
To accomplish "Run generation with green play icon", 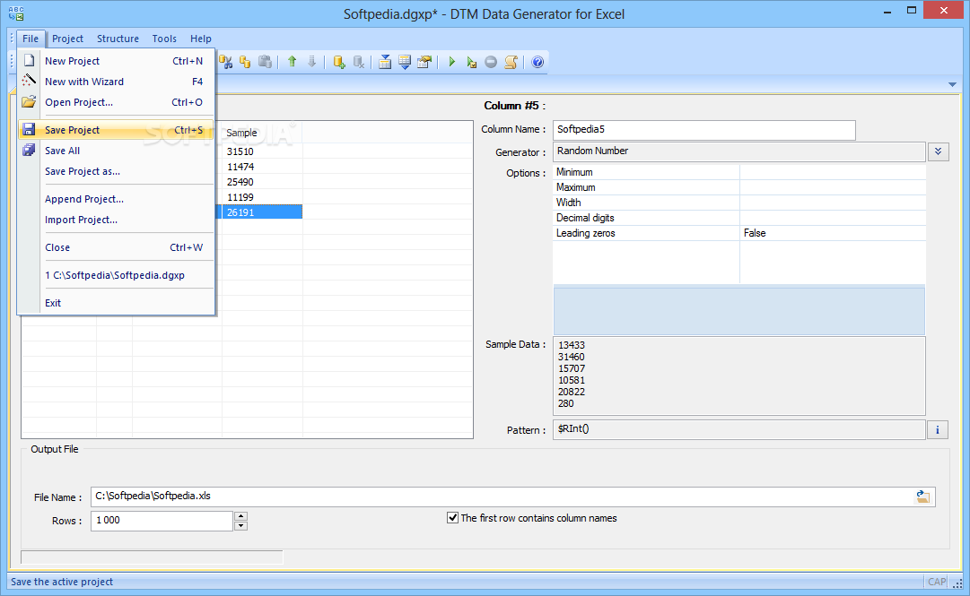I will coord(451,62).
